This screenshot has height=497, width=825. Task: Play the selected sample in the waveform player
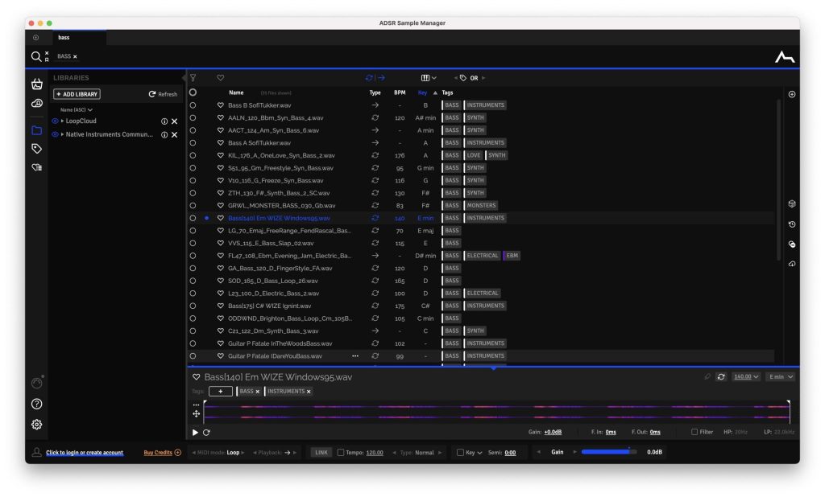[195, 432]
